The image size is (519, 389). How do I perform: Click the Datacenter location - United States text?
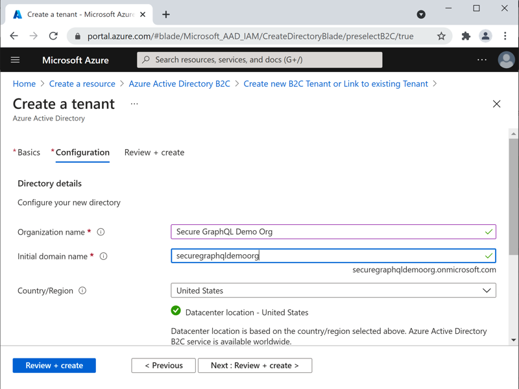point(247,312)
